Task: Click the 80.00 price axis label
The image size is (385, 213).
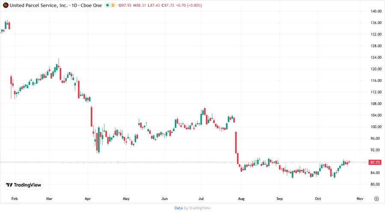Action: click(x=375, y=184)
